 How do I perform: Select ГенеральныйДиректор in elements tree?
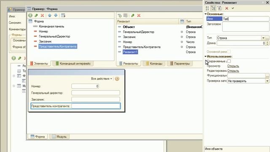54,36
